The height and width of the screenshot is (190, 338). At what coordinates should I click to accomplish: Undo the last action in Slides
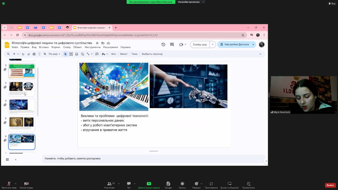point(23,54)
